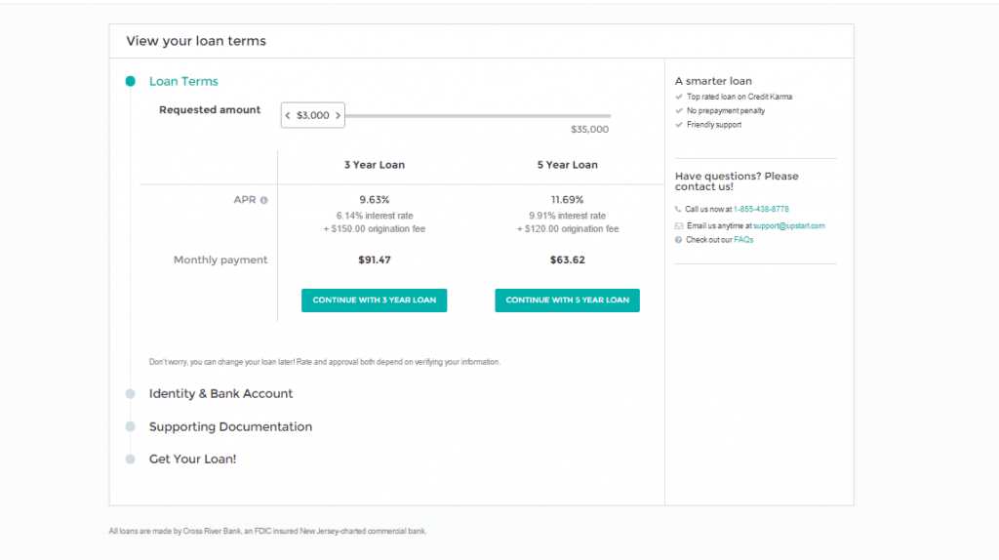Click checkmark next to No prepayment penalty
The image size is (999, 560).
(679, 111)
